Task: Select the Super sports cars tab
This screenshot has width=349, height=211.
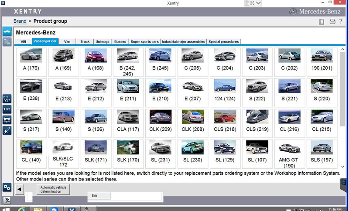Action: [145, 41]
